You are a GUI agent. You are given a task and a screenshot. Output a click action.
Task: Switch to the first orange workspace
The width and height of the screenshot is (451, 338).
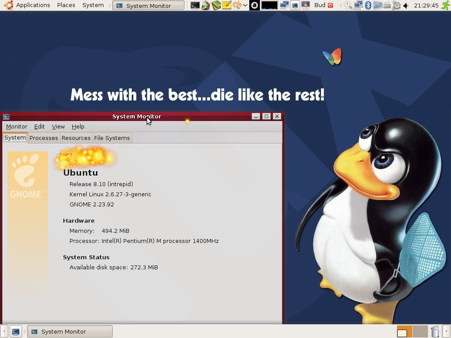coord(404,332)
